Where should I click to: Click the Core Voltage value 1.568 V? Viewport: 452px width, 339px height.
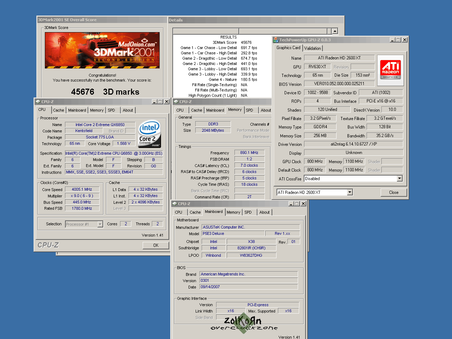coord(124,144)
